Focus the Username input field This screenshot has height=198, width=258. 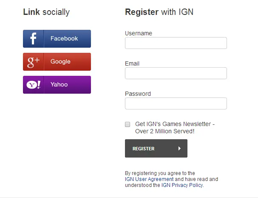(176, 43)
